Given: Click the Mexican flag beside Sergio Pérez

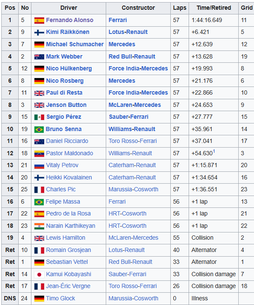Looking at the screenshot, I should [x=39, y=118].
